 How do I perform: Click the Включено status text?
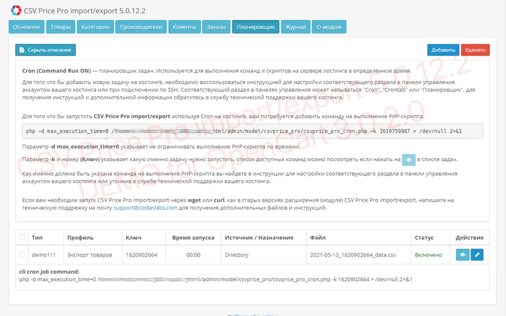[428, 255]
